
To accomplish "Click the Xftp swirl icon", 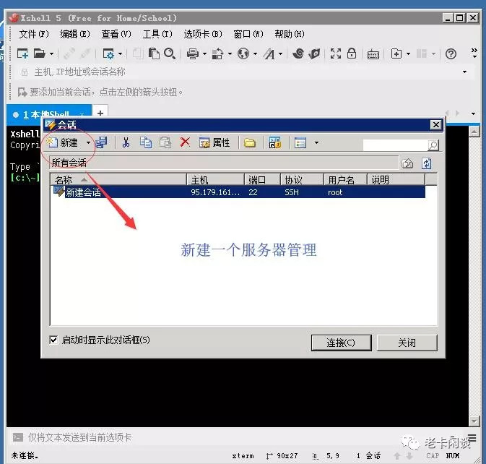I will (x=298, y=53).
